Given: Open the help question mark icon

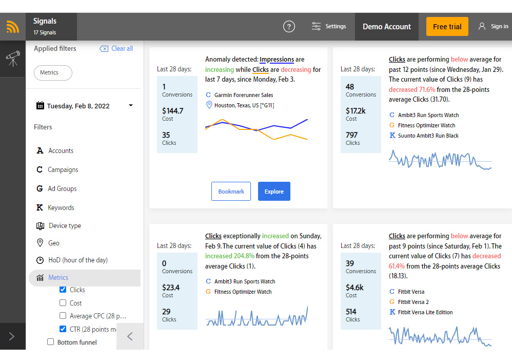Looking at the screenshot, I should click(289, 27).
